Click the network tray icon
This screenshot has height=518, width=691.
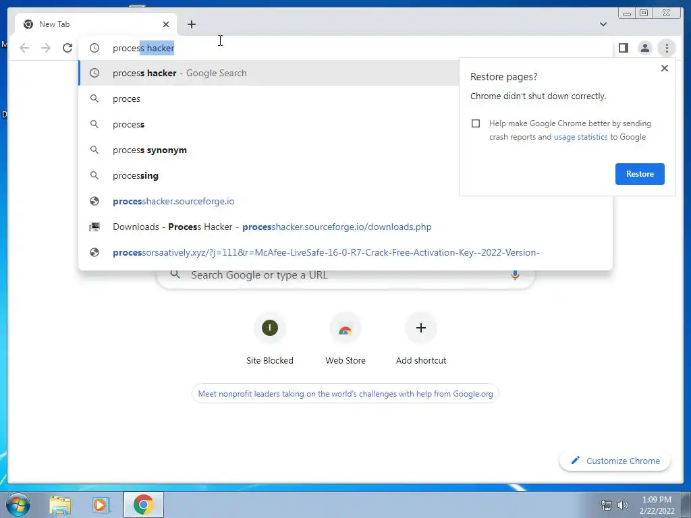coord(607,505)
